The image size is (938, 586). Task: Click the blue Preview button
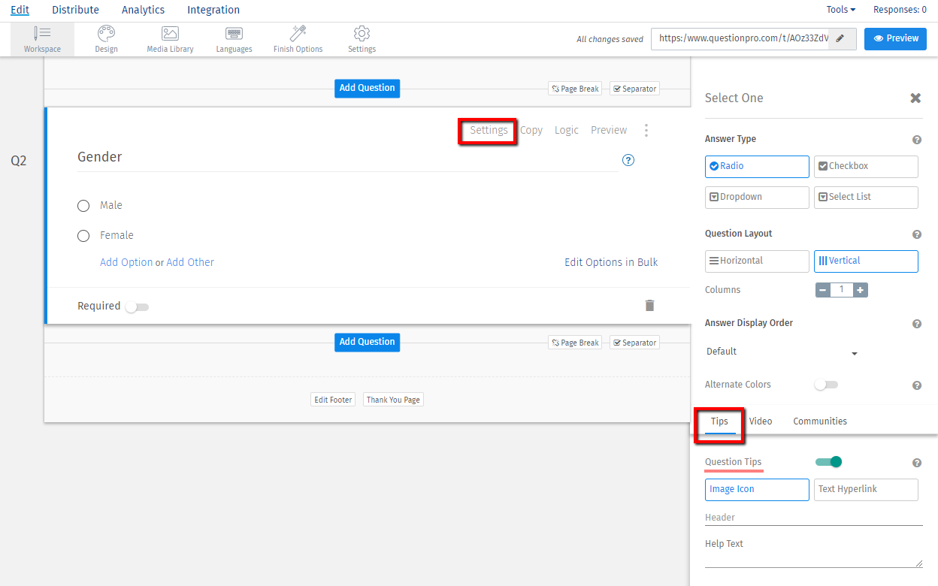pos(894,38)
